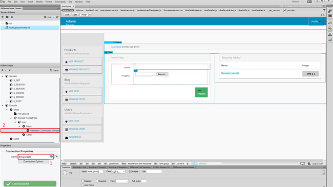This screenshot has width=333, height=187.
Task: Open style.css related file
Action: [79, 10]
